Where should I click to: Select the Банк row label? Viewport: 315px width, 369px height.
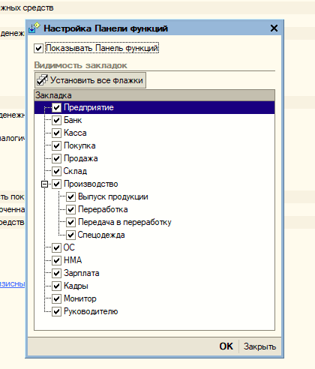click(73, 120)
